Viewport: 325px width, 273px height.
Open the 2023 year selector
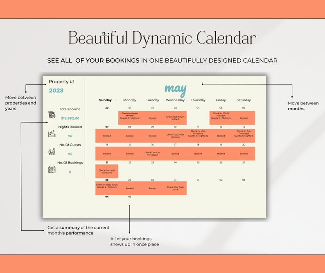click(x=56, y=91)
